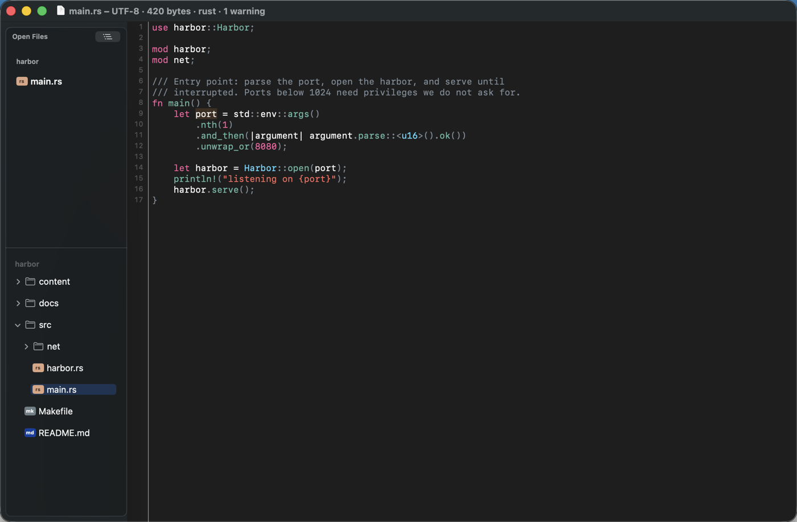Click 'Harbor::open(port)' on line 14
Screen dimensions: 797x522
(293, 168)
